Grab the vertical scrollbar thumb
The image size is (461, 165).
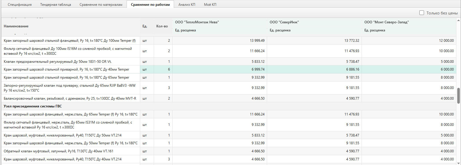point(458,96)
